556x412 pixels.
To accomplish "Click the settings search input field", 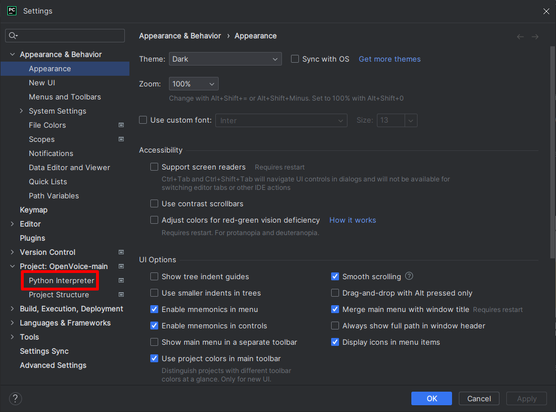I will pyautogui.click(x=65, y=36).
